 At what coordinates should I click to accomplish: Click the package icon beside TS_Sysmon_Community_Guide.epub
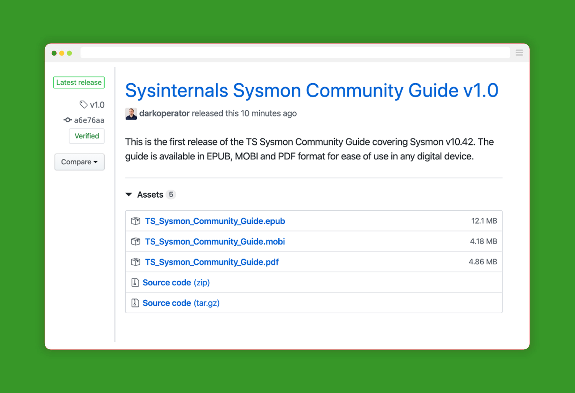[136, 221]
